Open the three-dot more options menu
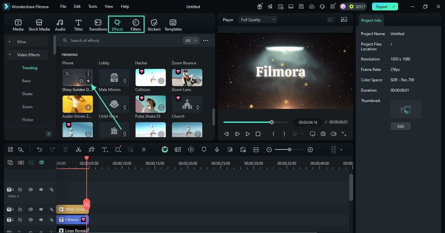The height and width of the screenshot is (233, 445). (206, 40)
